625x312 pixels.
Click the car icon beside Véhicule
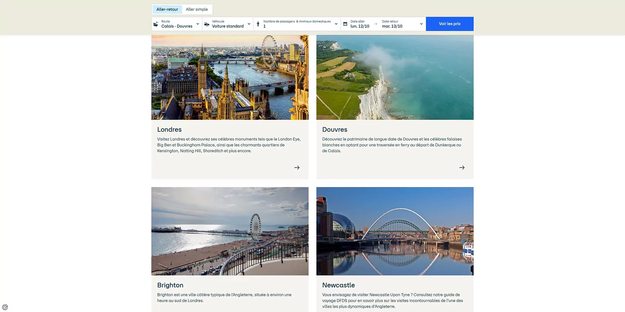[207, 24]
